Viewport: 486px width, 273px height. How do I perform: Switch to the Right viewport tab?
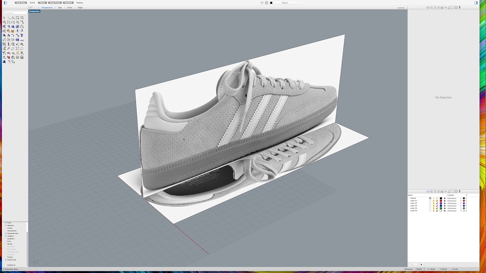point(80,8)
